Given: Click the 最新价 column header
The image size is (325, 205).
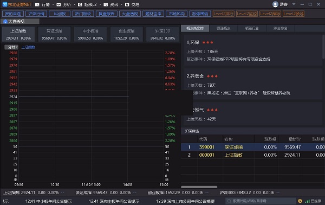Looking at the screenshot, I should (x=294, y=139).
